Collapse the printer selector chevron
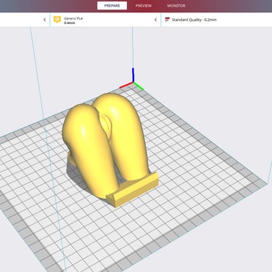The height and width of the screenshot is (272, 272). click(x=45, y=20)
